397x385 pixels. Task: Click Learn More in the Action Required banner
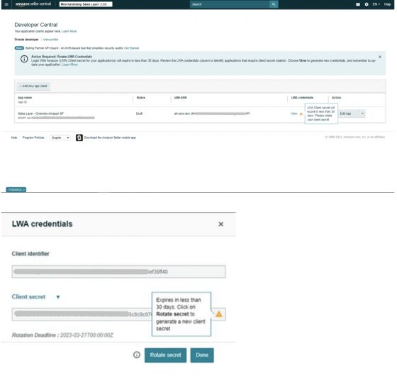[x=69, y=65]
